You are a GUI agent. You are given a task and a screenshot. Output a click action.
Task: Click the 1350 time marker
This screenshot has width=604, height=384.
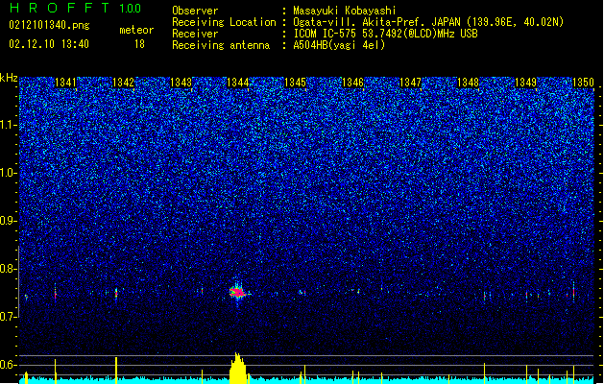pyautogui.click(x=583, y=83)
